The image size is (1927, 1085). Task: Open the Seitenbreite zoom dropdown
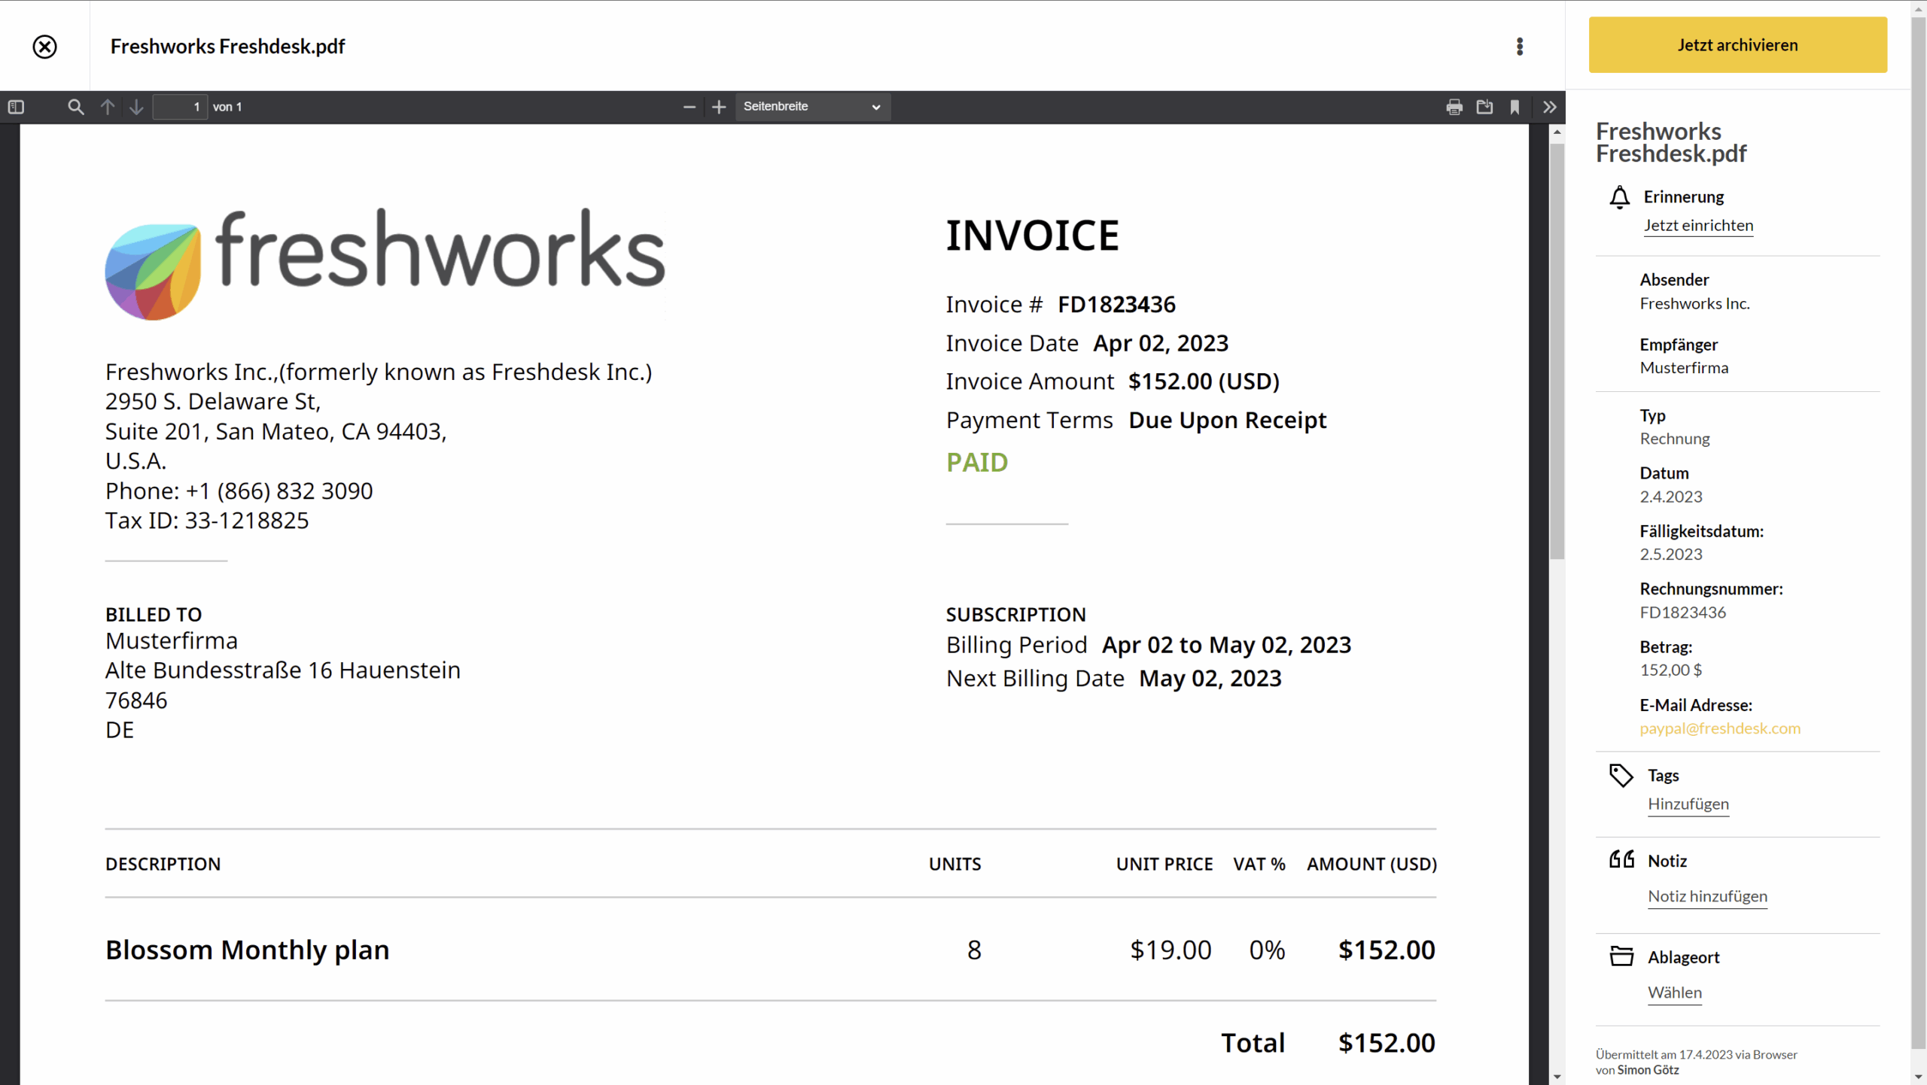point(812,107)
